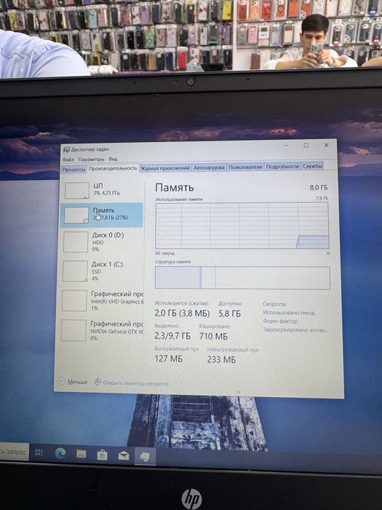Screen dimensions: 382x510
Task: Click the 710 МБ cached value
Action: [x=213, y=337]
